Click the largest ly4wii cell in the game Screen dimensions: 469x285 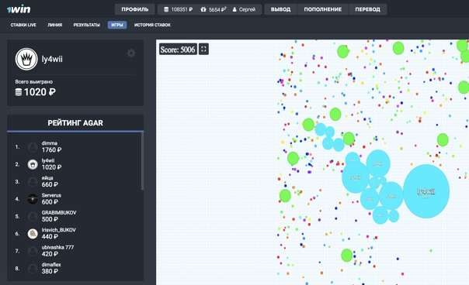pos(426,191)
